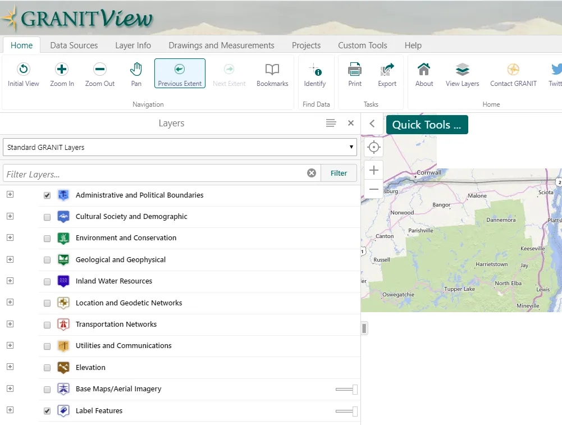Click the Inland Water Resources layer icon
Screen dimensions: 562x425
[x=63, y=281]
